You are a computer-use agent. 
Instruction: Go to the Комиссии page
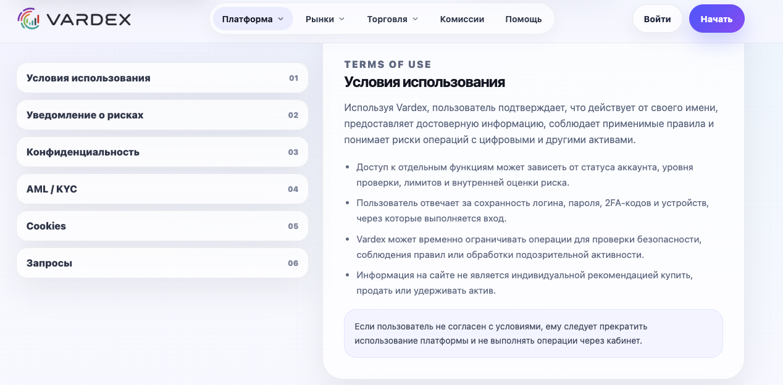[462, 19]
